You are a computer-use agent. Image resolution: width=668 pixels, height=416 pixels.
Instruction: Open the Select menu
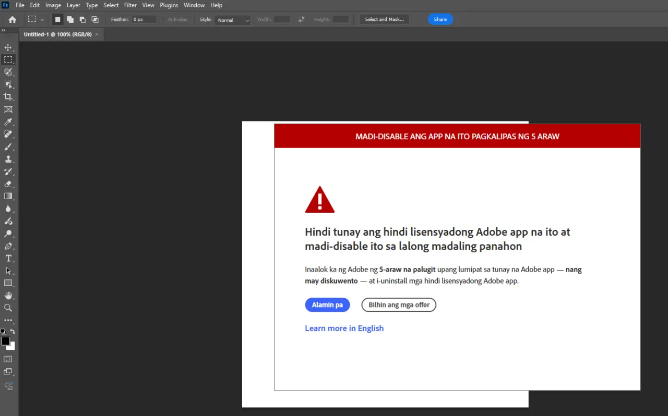pyautogui.click(x=111, y=5)
